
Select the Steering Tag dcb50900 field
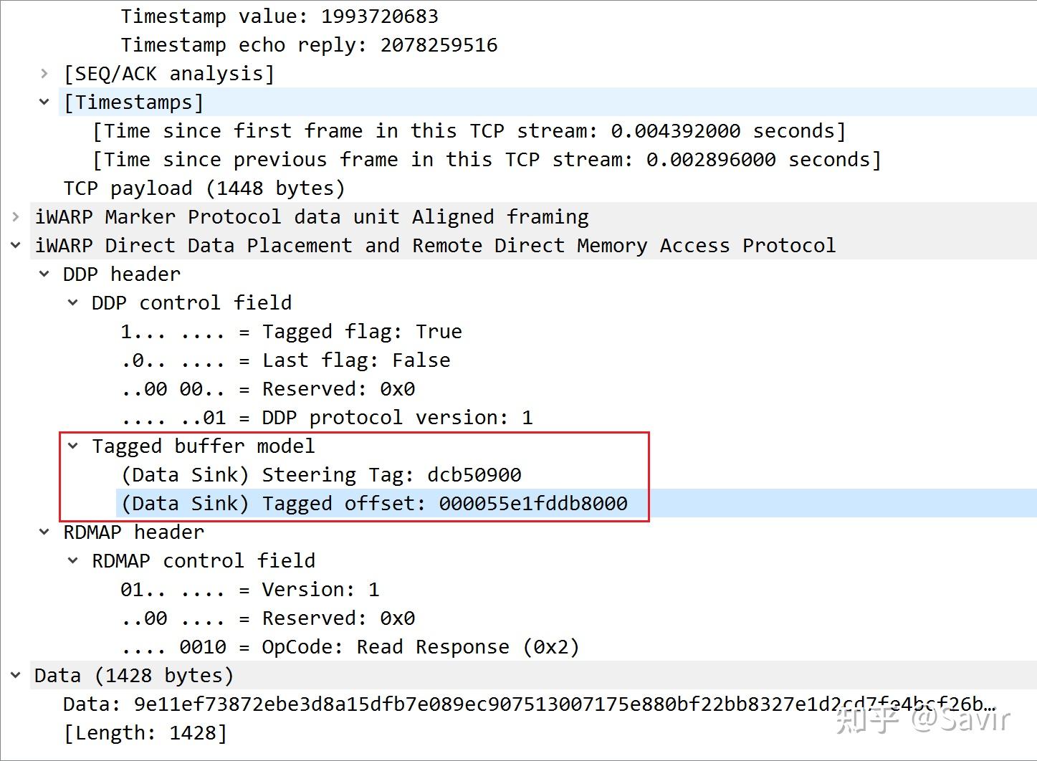[321, 474]
